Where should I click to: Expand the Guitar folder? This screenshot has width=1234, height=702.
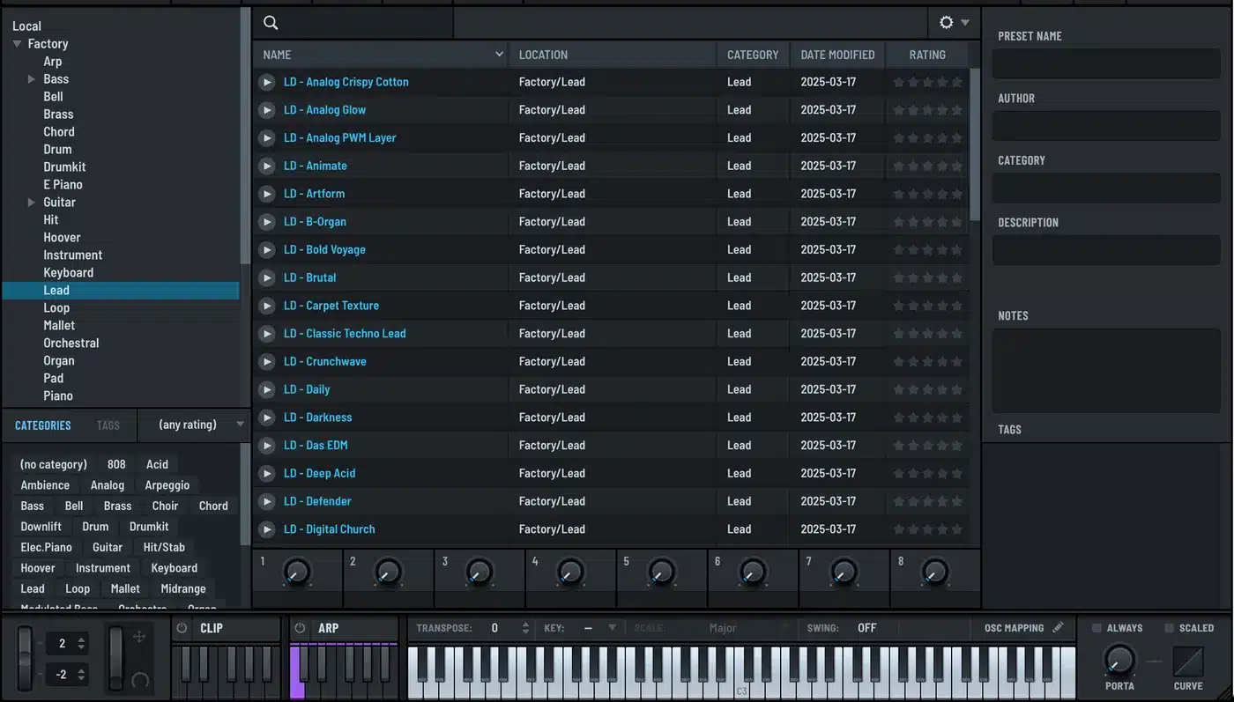(32, 202)
